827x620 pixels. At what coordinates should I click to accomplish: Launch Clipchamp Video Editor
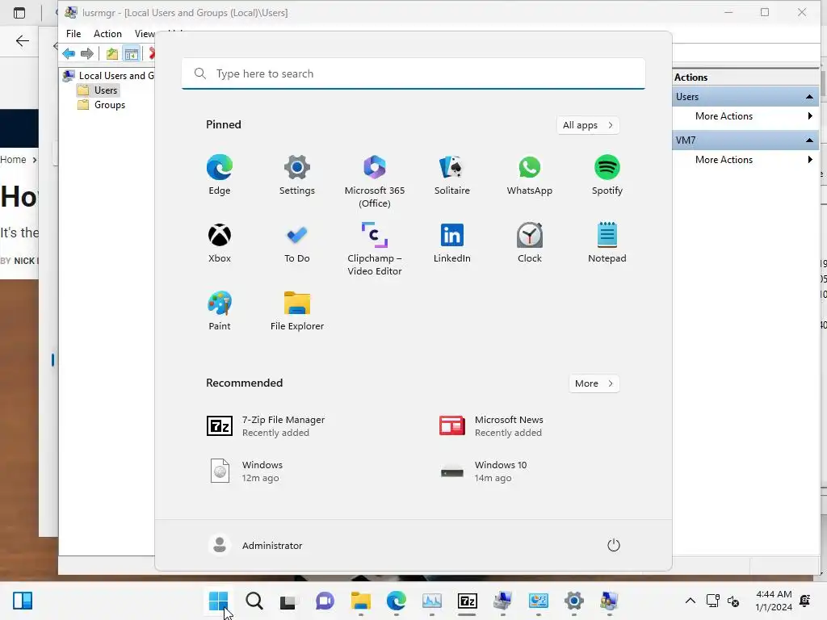375,249
